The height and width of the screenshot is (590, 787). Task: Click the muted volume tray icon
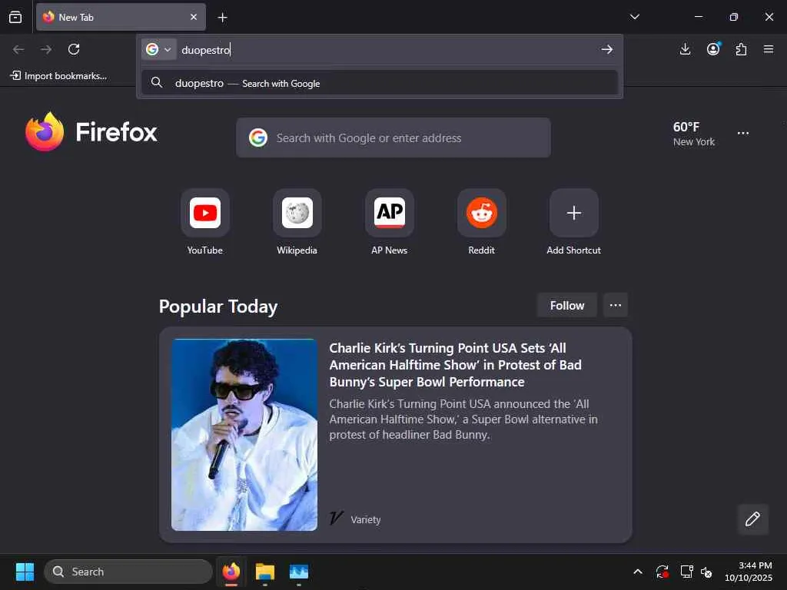pyautogui.click(x=706, y=572)
